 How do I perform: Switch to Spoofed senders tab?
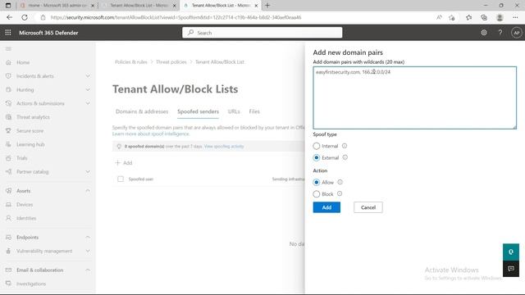[x=198, y=111]
